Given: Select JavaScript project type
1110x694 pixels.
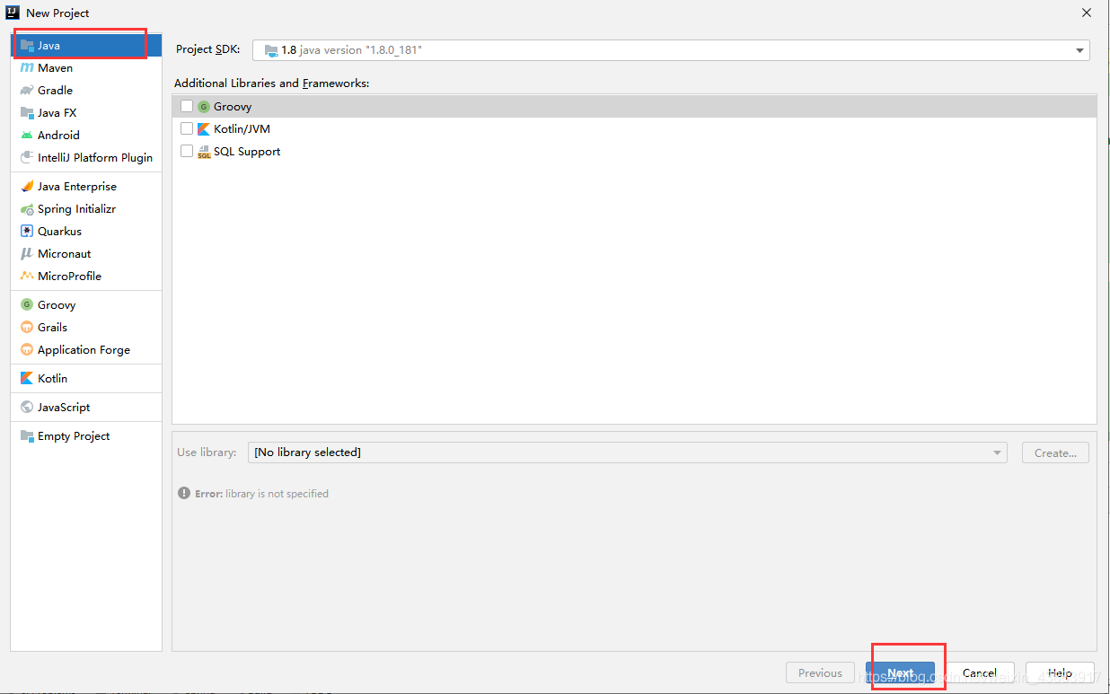Looking at the screenshot, I should [x=86, y=407].
